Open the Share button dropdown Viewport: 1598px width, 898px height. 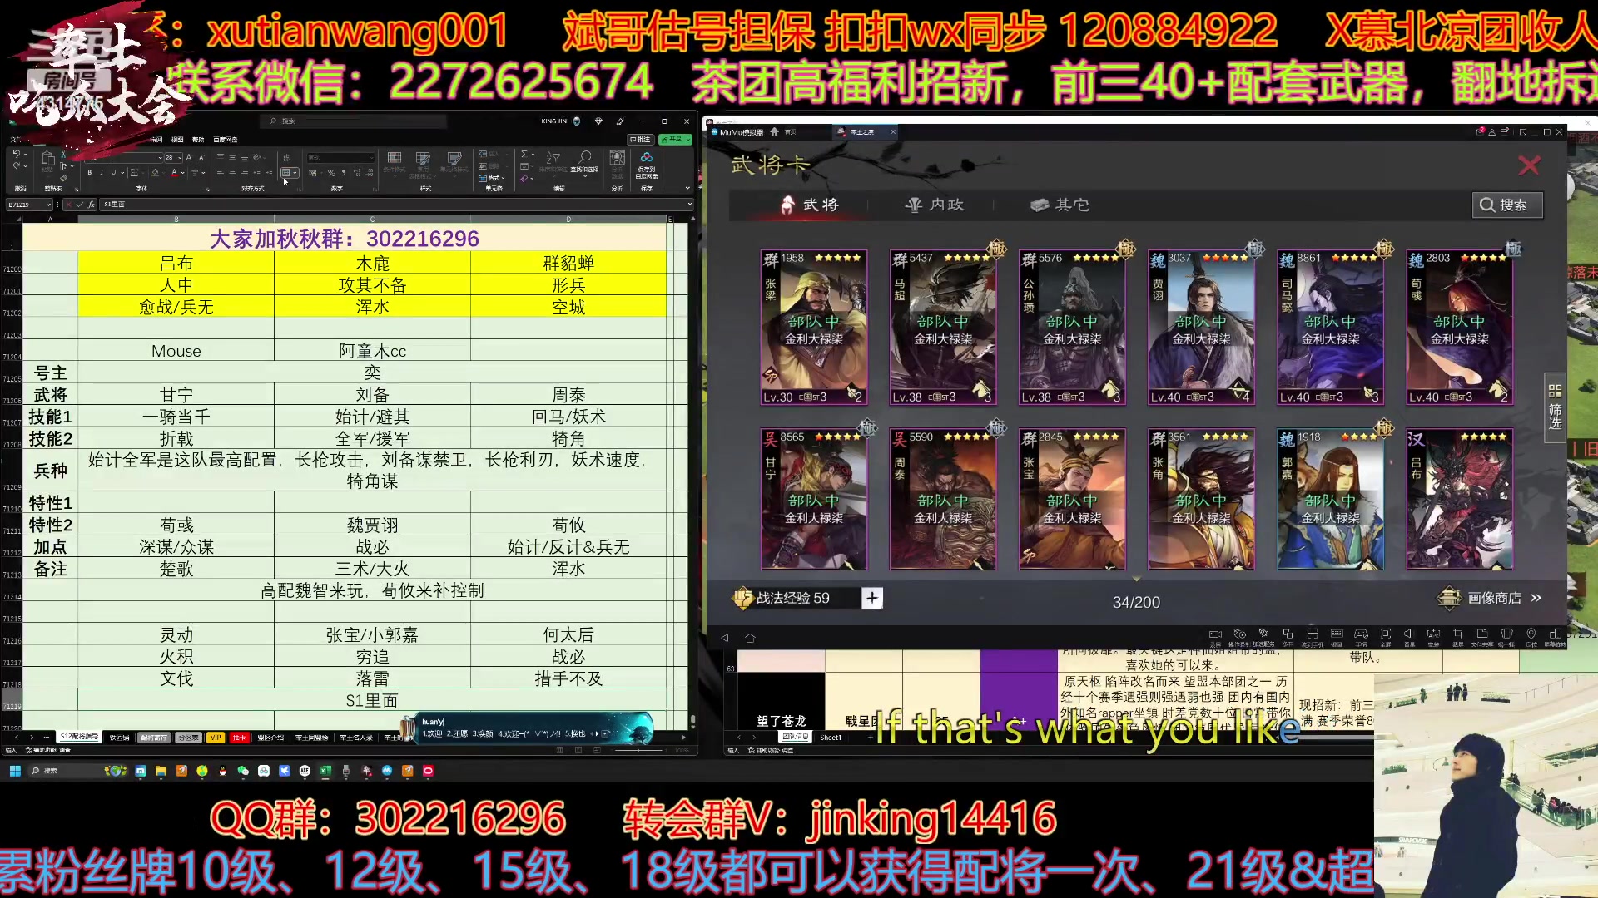pos(687,140)
